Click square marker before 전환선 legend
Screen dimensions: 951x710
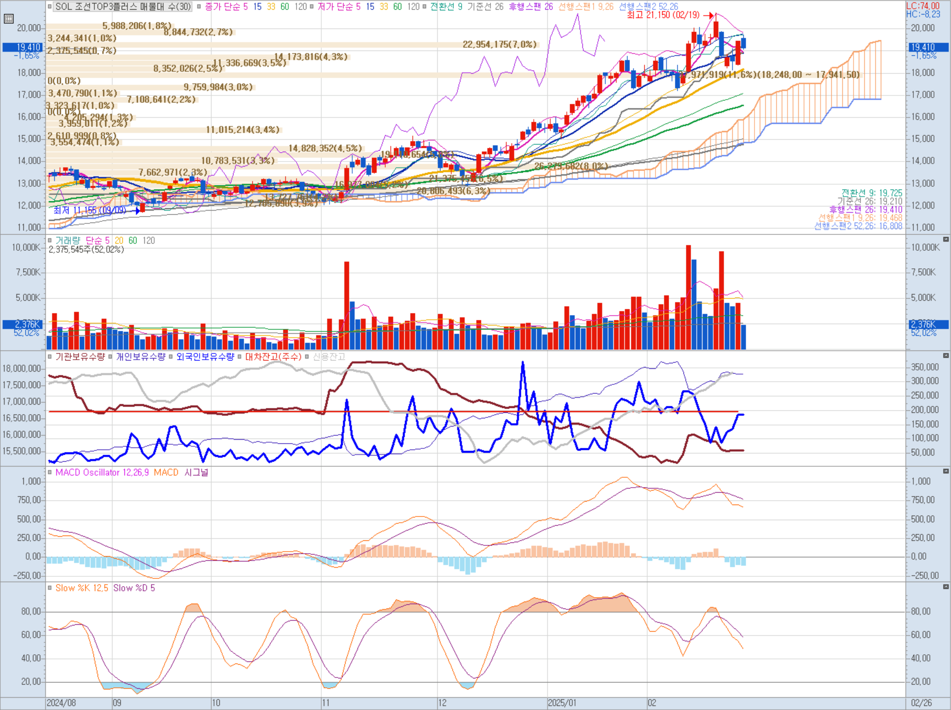424,7
